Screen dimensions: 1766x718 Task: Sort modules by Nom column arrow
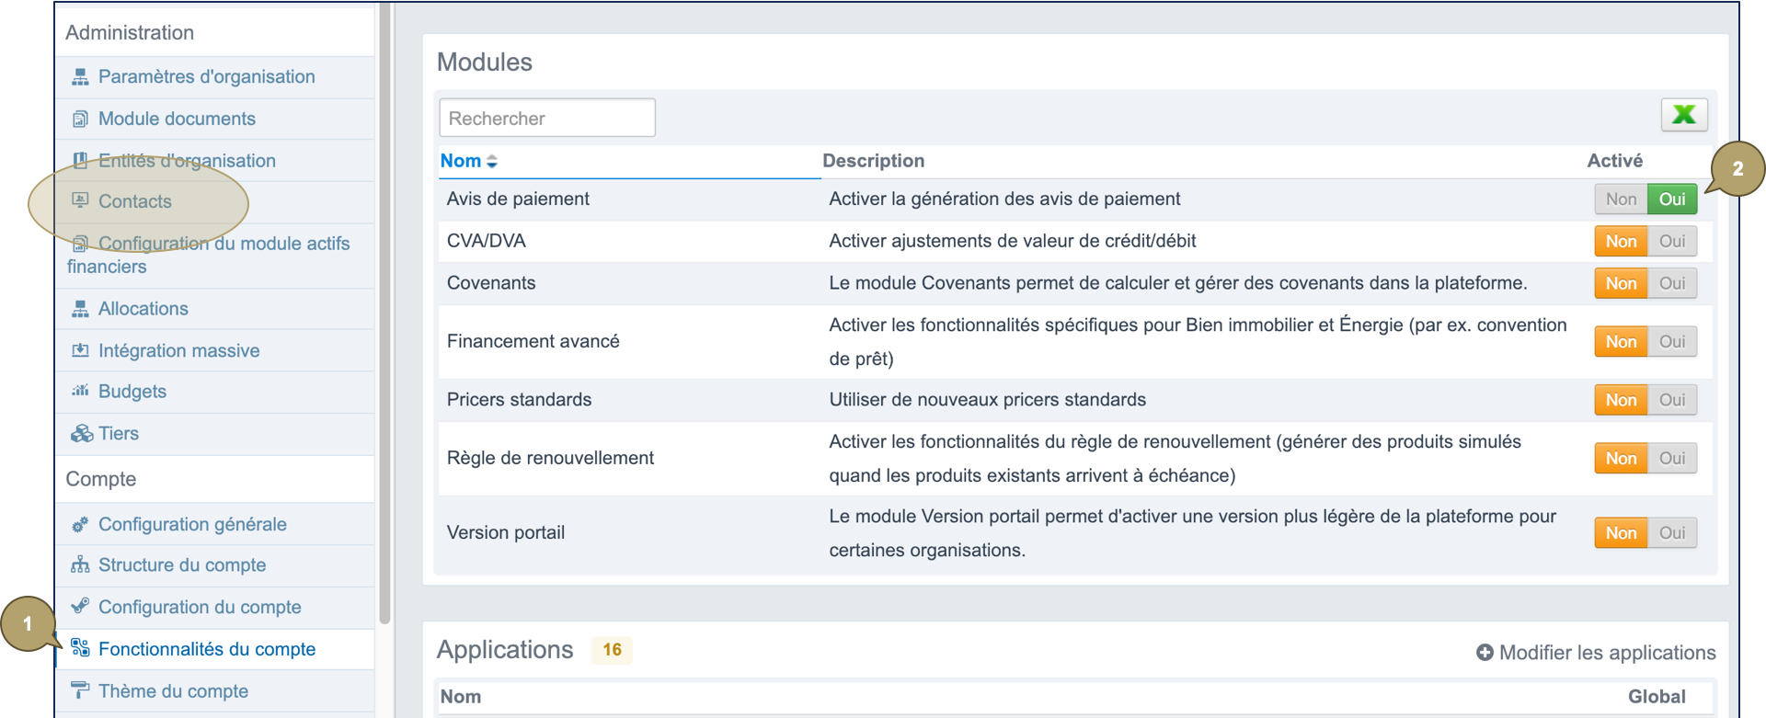point(492,162)
